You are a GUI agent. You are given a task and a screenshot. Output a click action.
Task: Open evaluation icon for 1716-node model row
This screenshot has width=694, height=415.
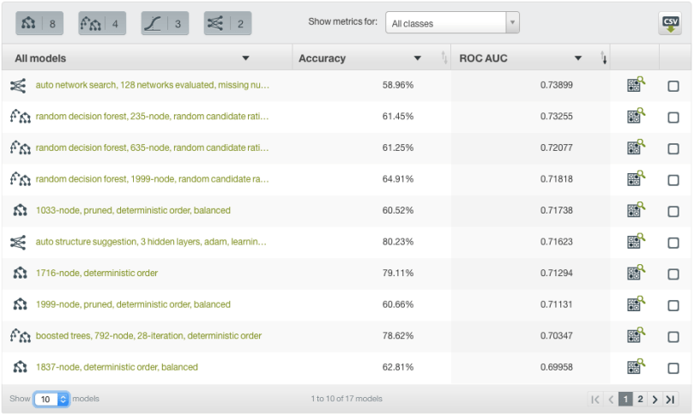coord(635,273)
